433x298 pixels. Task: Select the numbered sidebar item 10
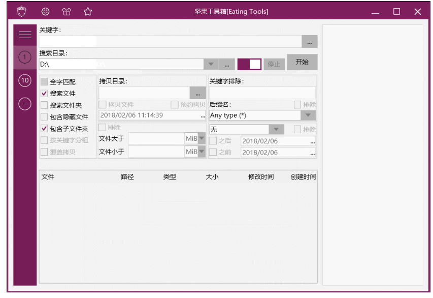24,79
